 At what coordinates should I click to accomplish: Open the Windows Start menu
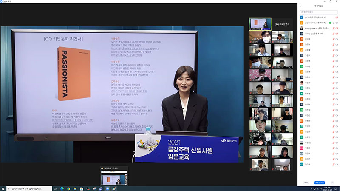coord(3,188)
